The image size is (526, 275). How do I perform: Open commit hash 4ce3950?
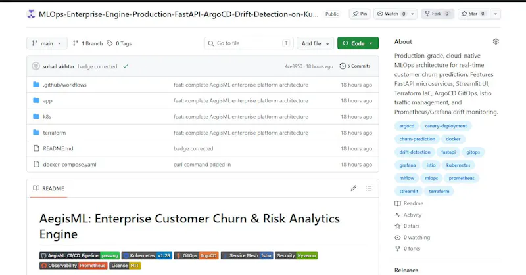pos(293,66)
